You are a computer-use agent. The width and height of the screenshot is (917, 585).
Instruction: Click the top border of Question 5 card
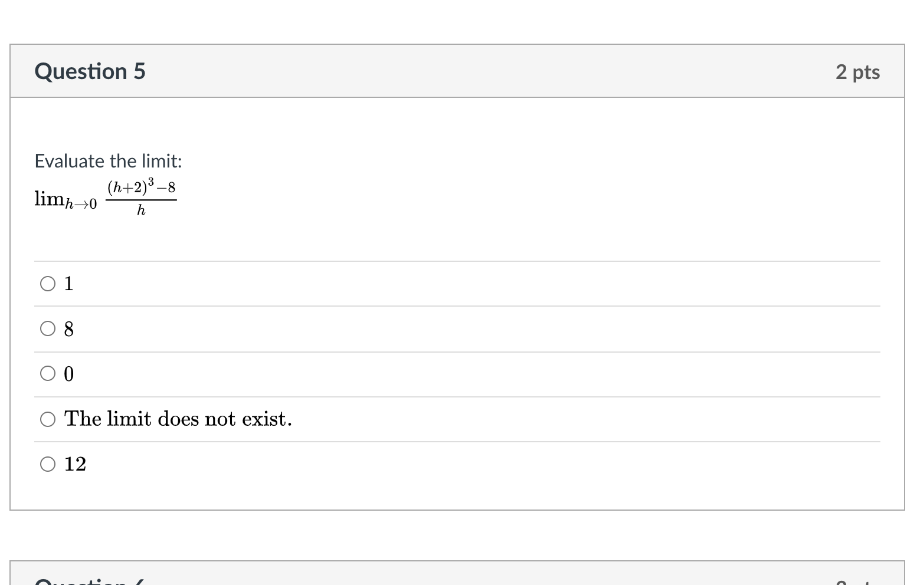point(457,44)
